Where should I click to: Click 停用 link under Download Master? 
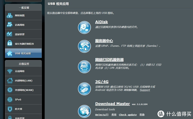114,114
